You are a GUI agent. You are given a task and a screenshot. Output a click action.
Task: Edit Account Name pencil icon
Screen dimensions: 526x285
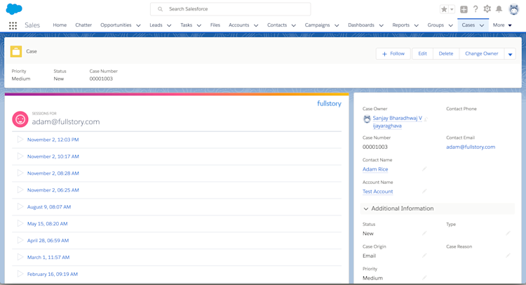pos(424,191)
